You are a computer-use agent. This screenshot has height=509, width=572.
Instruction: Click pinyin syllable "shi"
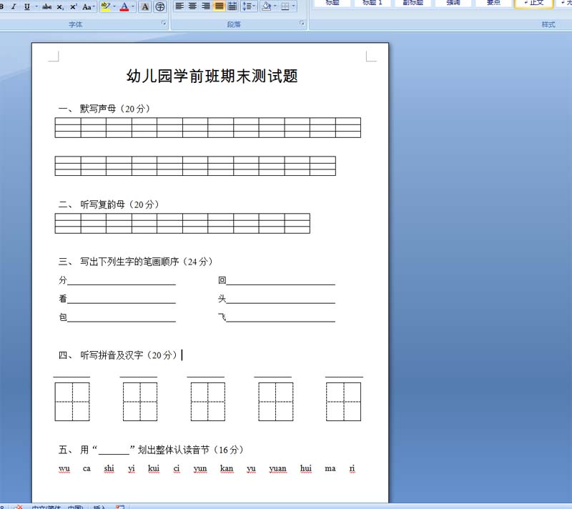click(109, 468)
